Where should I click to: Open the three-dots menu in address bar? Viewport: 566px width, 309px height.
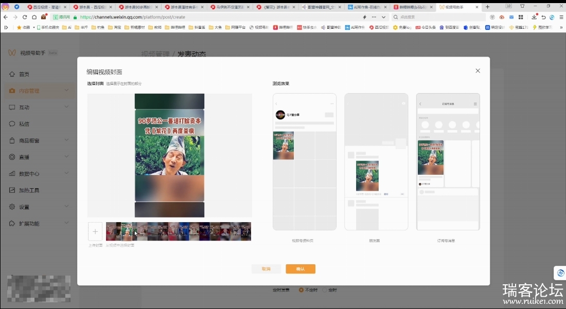(374, 17)
